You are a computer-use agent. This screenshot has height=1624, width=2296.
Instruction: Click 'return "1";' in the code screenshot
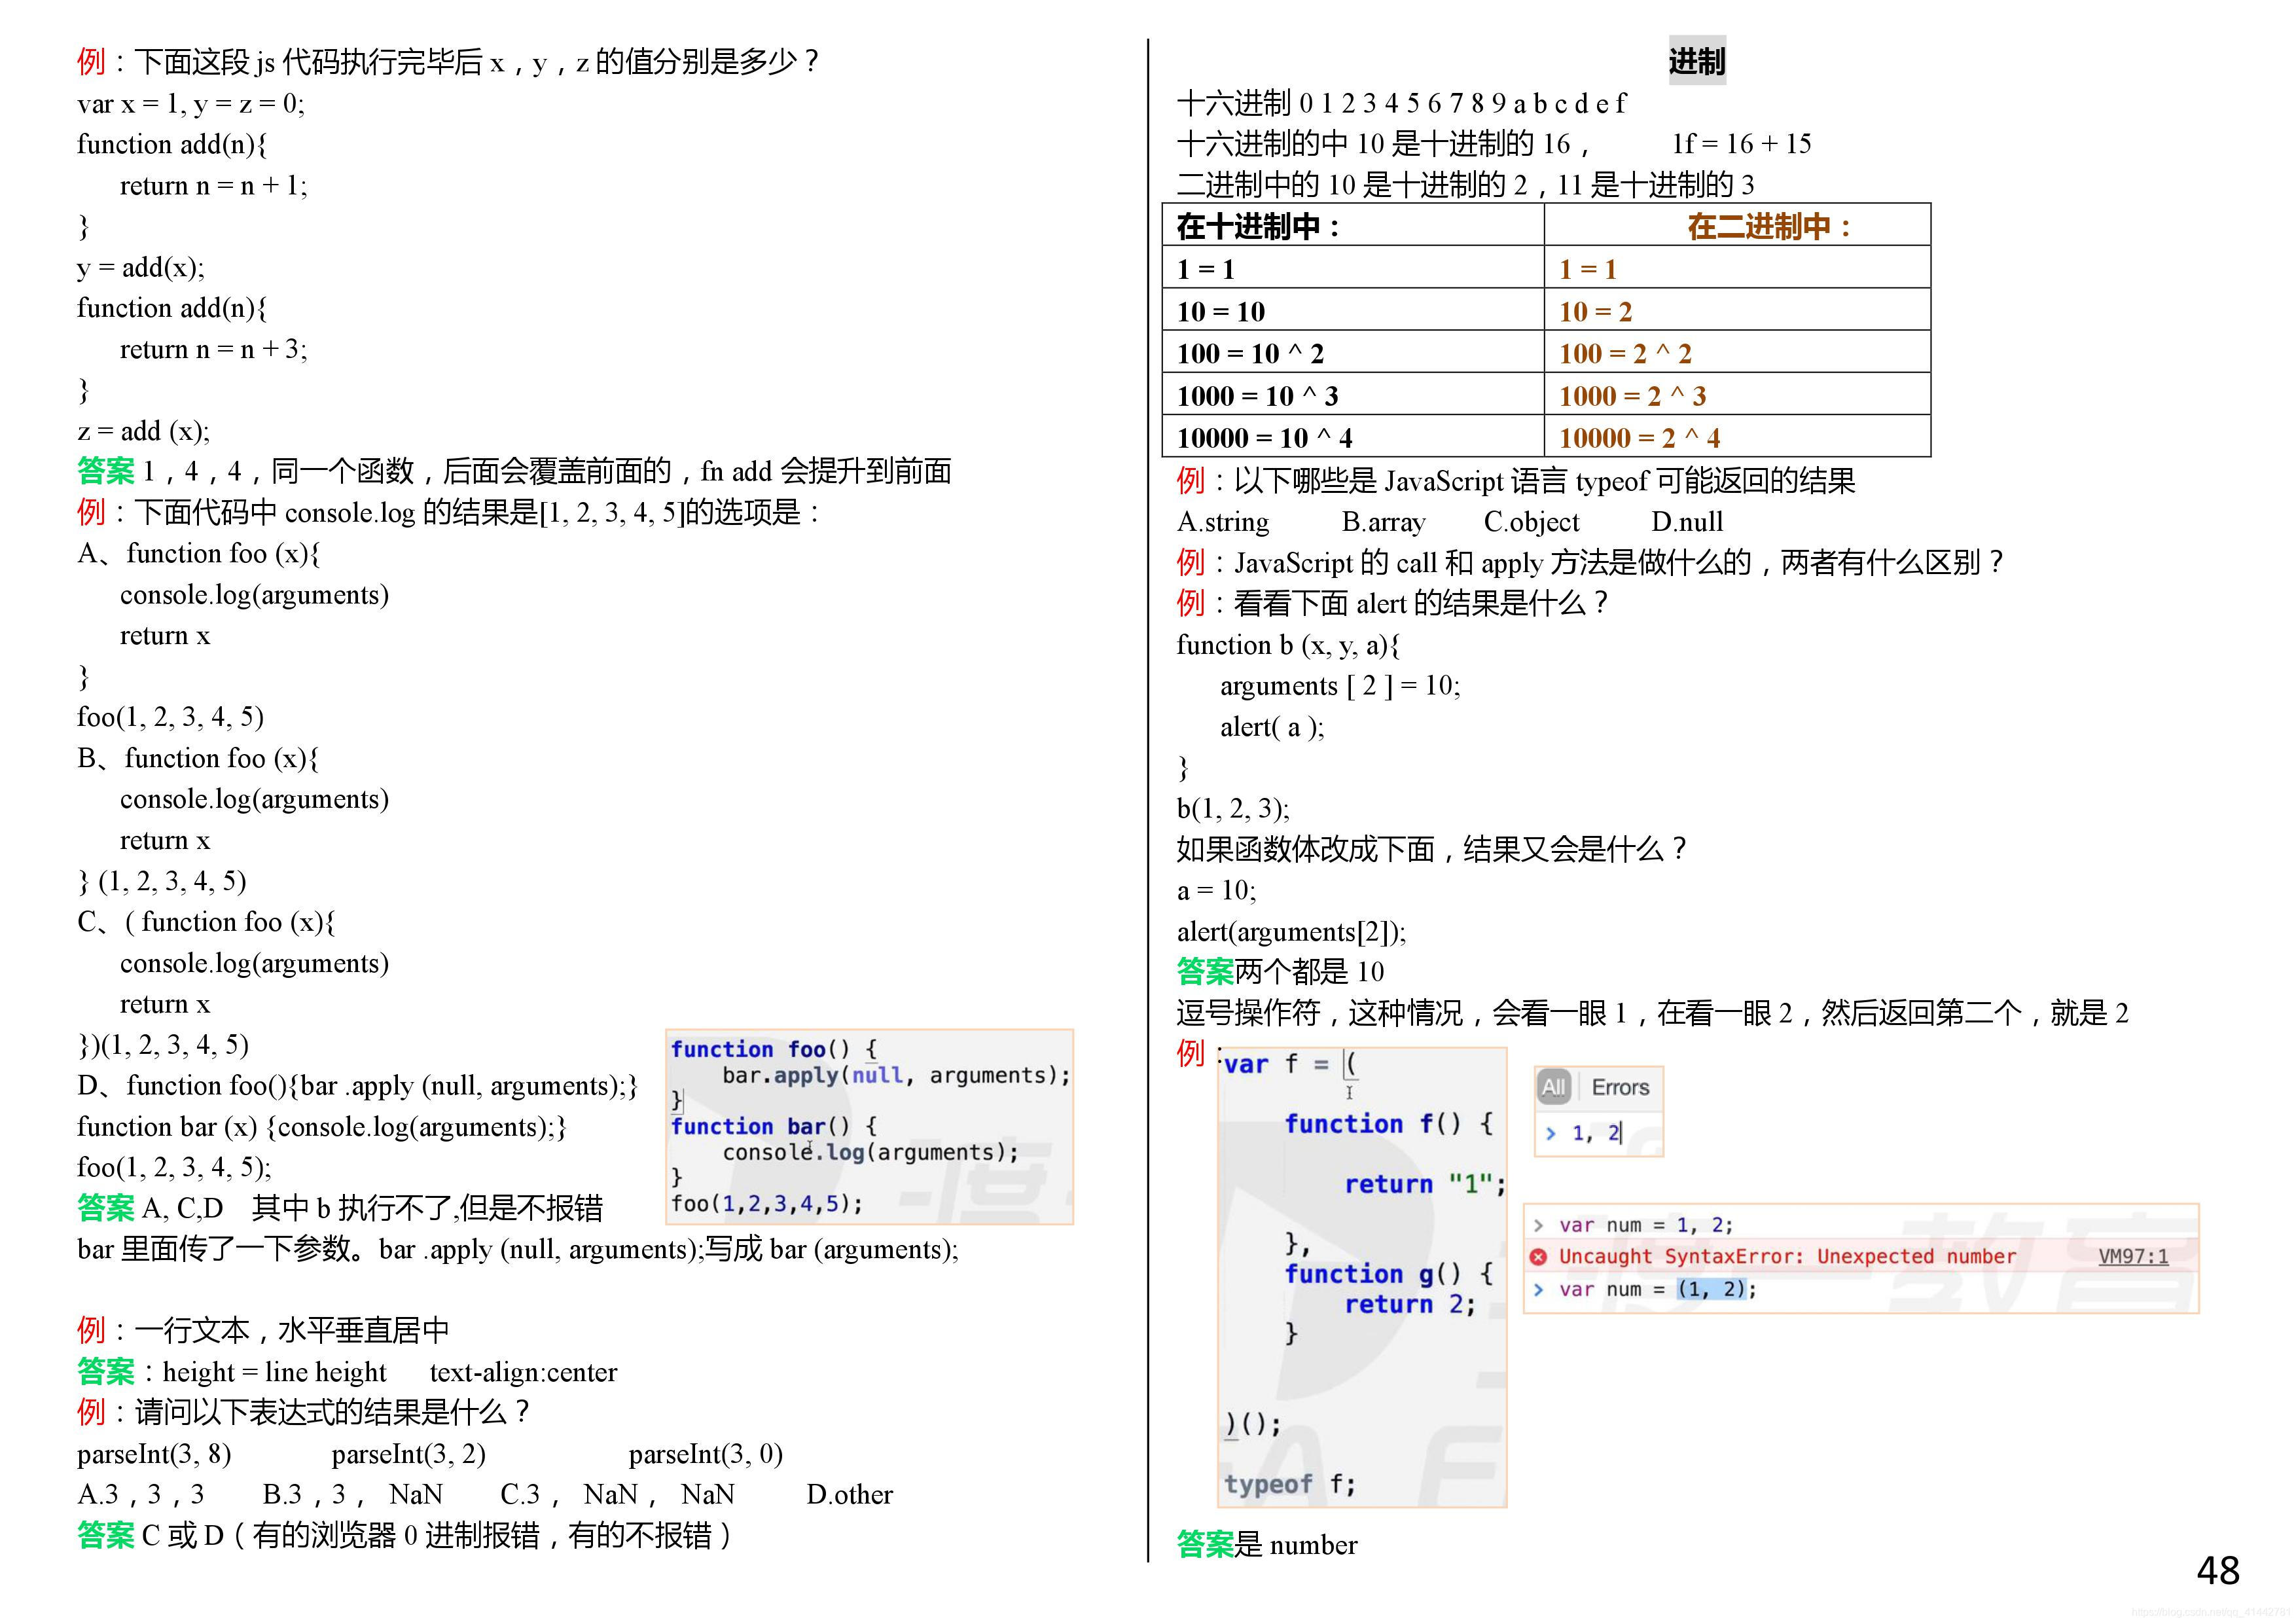click(1424, 1184)
